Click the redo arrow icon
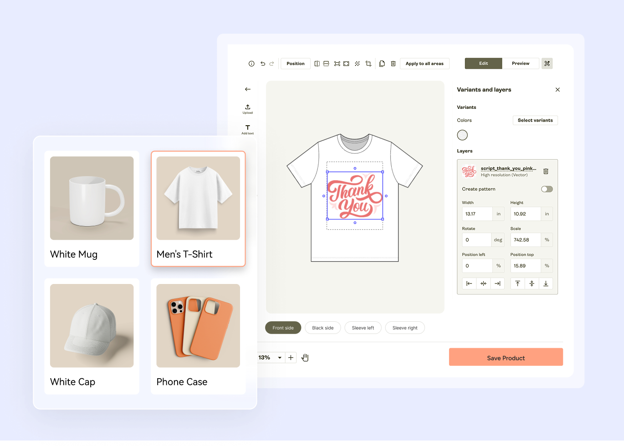The image size is (624, 446). (x=271, y=64)
